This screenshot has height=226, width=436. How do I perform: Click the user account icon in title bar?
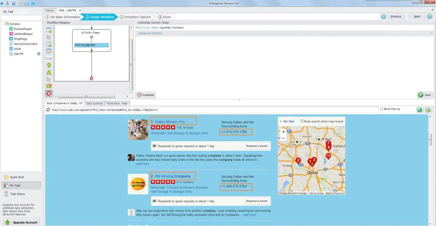click(7, 3)
